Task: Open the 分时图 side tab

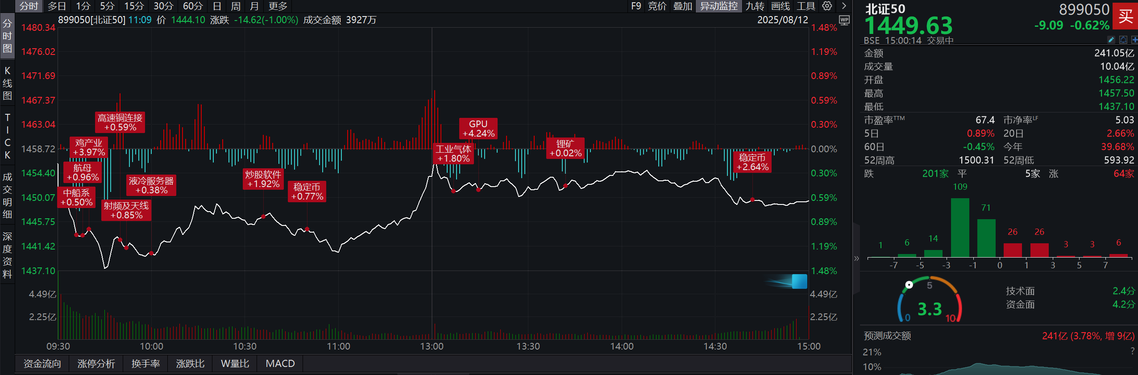Action: point(7,36)
